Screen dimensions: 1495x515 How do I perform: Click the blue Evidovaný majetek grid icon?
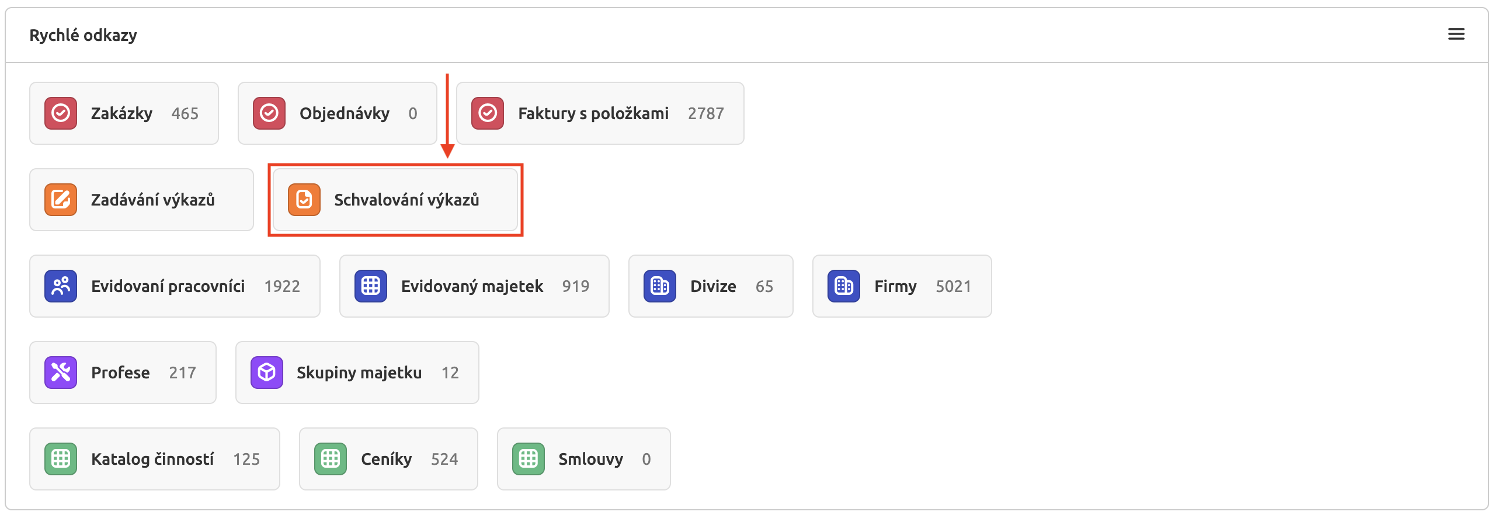coord(371,286)
